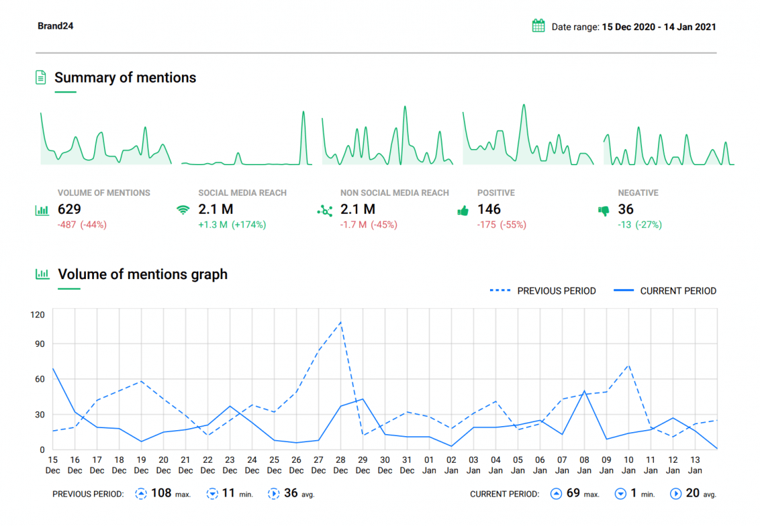Click the social media reach wifi icon

[183, 210]
